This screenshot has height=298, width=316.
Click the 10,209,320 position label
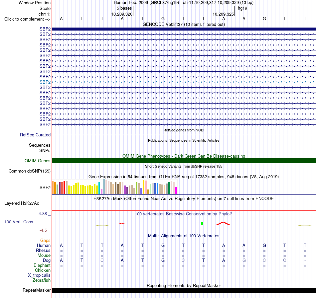122,14
